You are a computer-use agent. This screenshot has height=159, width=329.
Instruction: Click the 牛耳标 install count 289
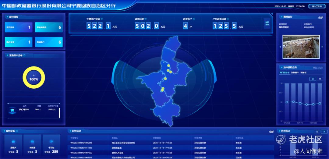(x=55, y=152)
